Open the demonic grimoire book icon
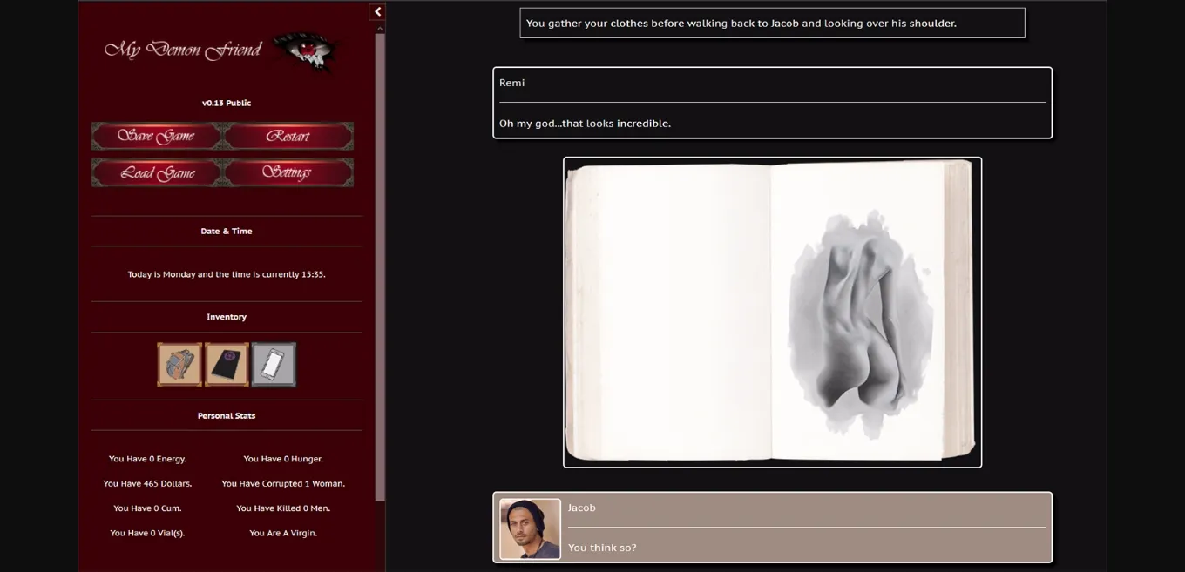 point(227,364)
